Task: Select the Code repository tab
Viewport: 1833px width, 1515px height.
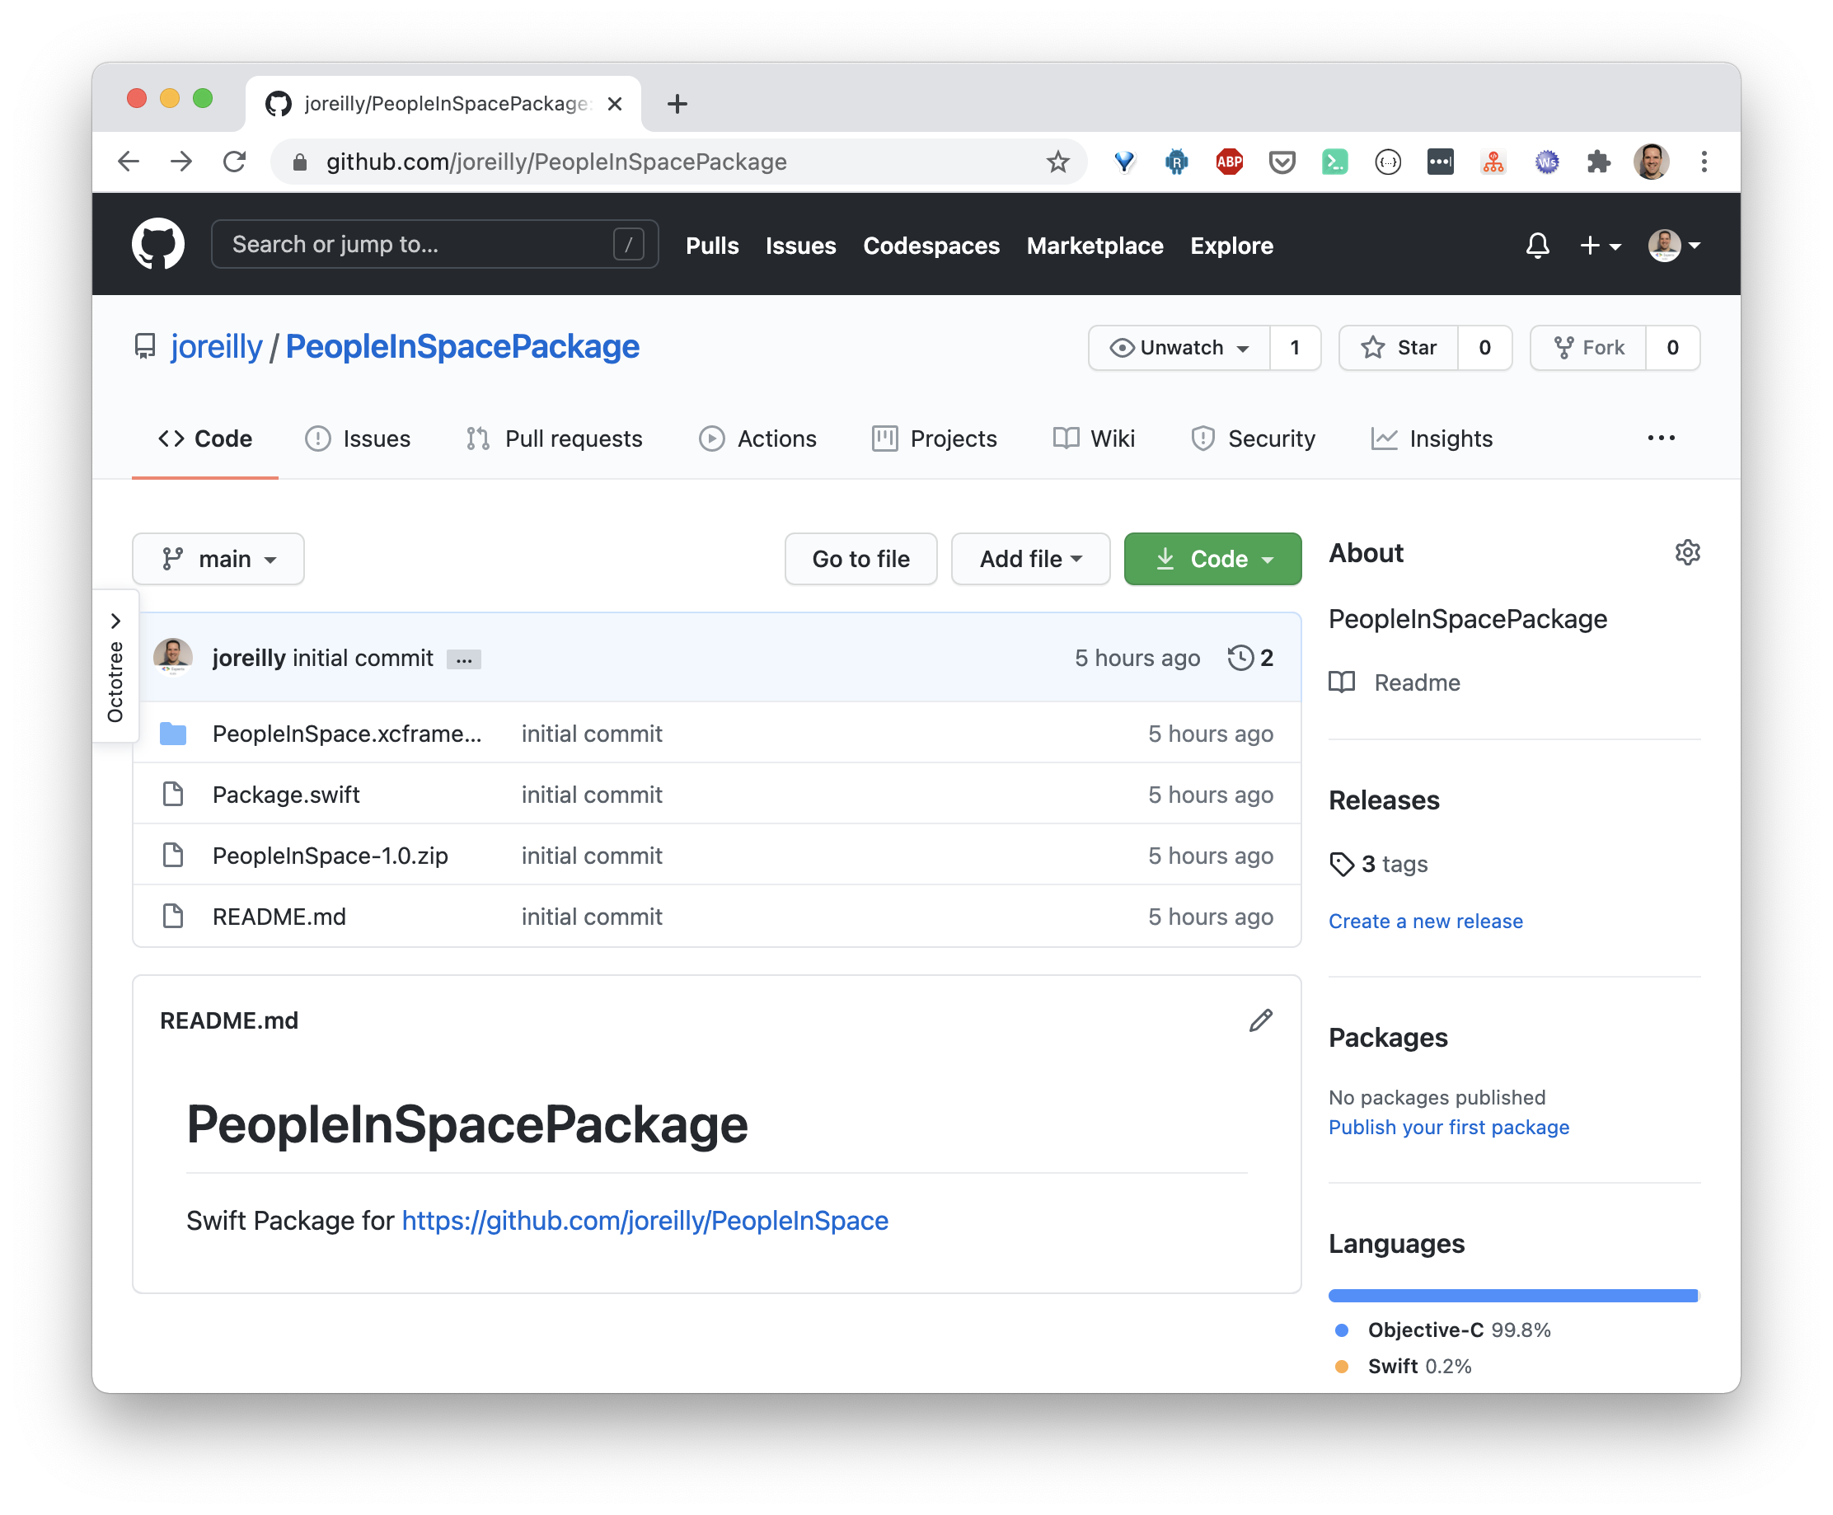Action: tap(205, 438)
